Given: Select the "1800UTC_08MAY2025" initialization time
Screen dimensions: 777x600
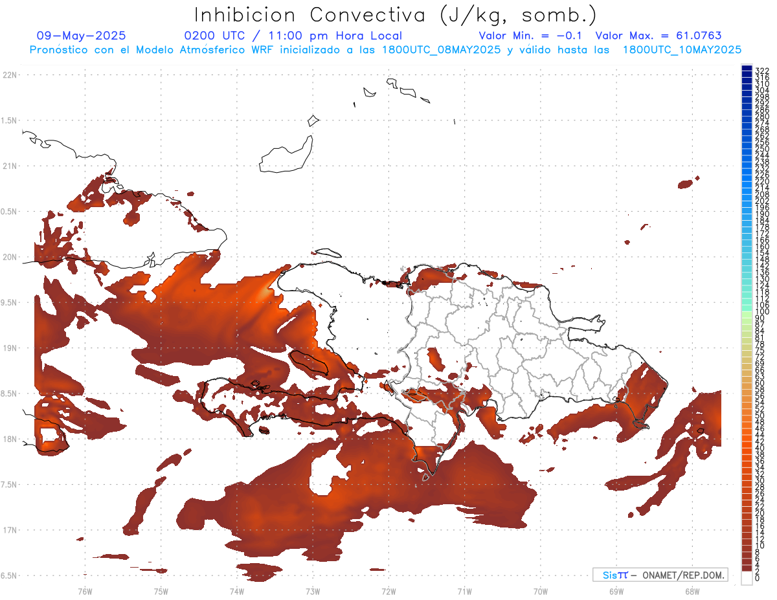Looking at the screenshot, I should 440,49.
